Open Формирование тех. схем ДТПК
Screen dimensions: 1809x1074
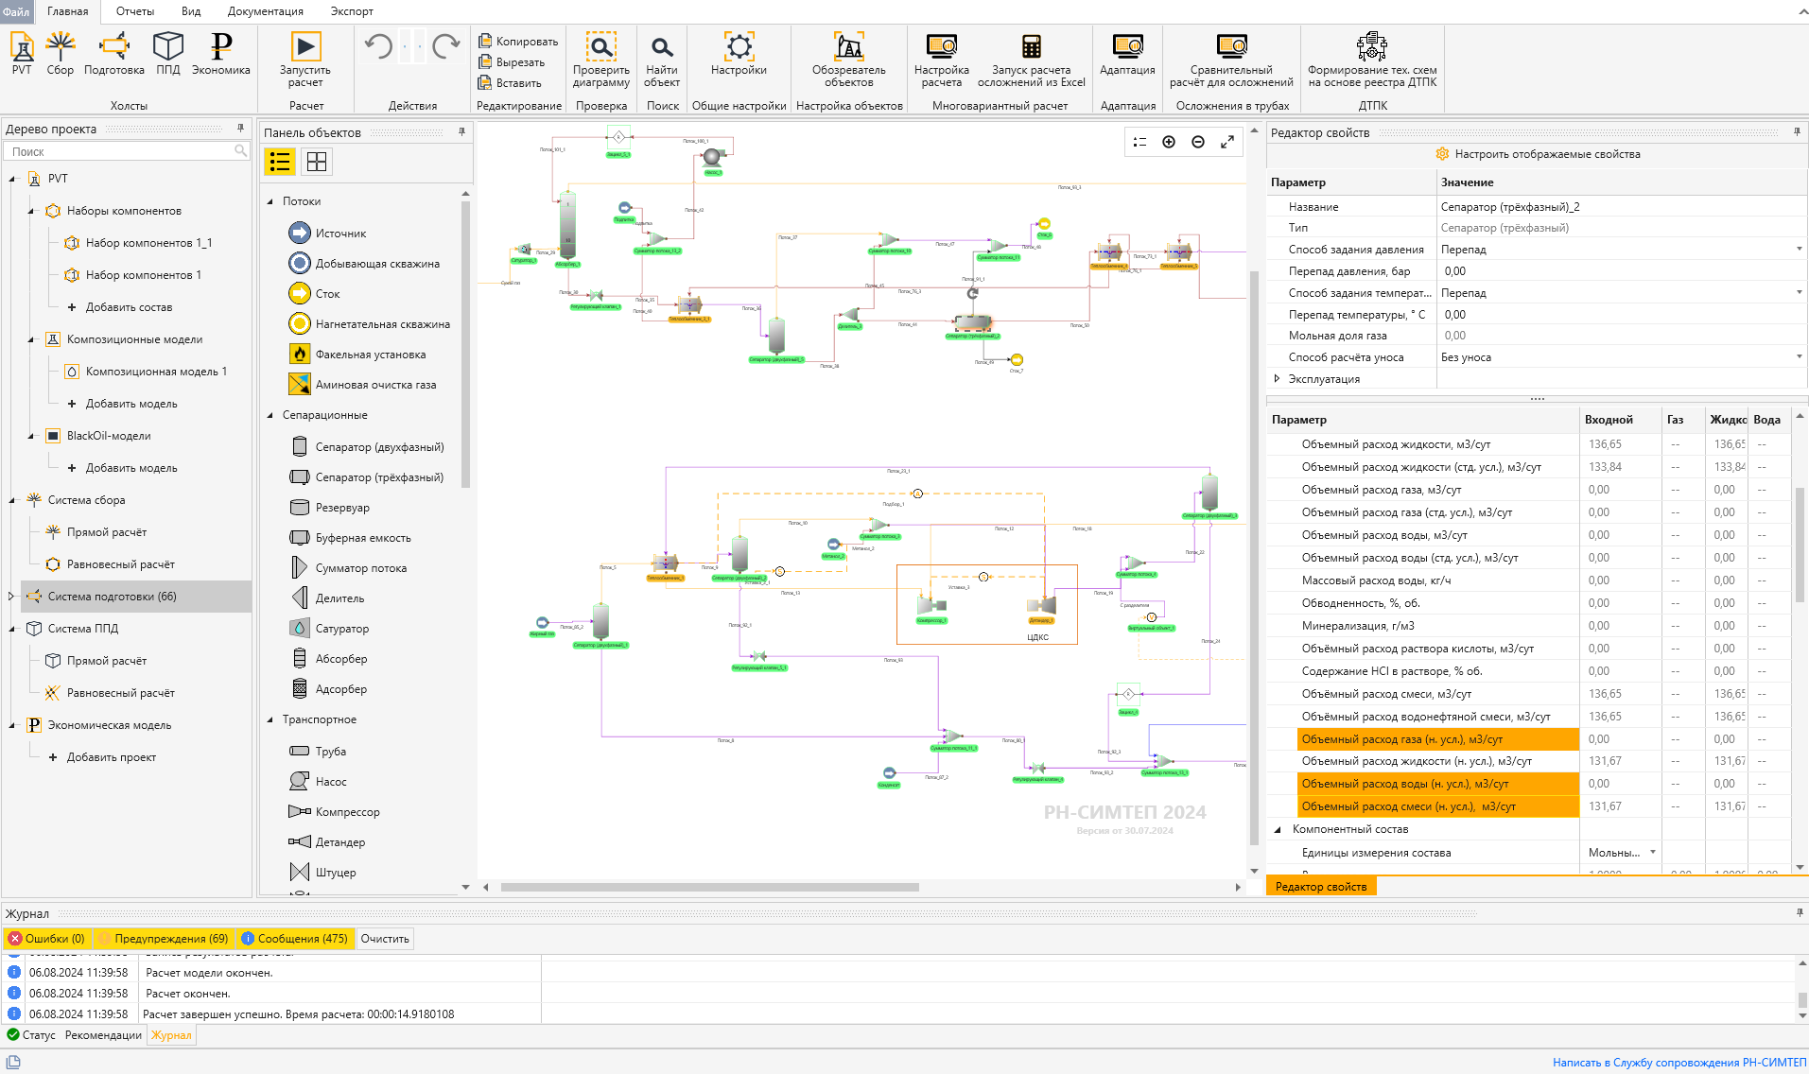click(x=1372, y=60)
